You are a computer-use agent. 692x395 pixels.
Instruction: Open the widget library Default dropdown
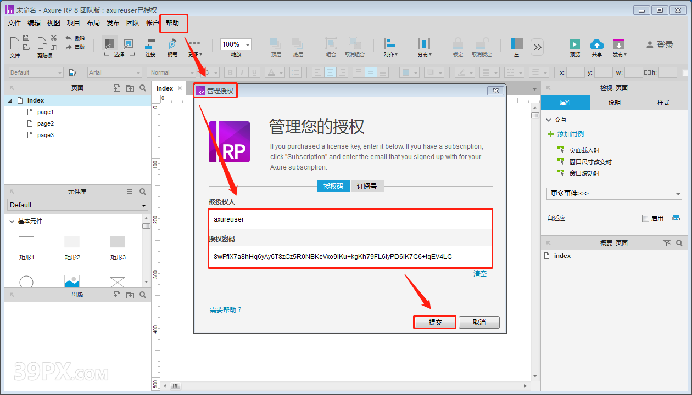(x=78, y=205)
